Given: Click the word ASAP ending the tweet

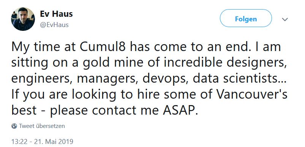Looking at the screenshot, I should coord(178,110).
